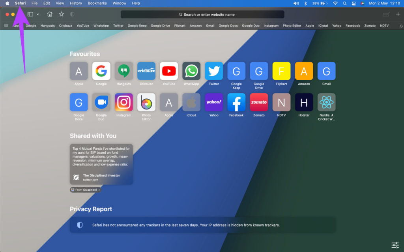This screenshot has width=404, height=252.
Task: Toggle the sidebar button in toolbar
Action: pyautogui.click(x=30, y=14)
